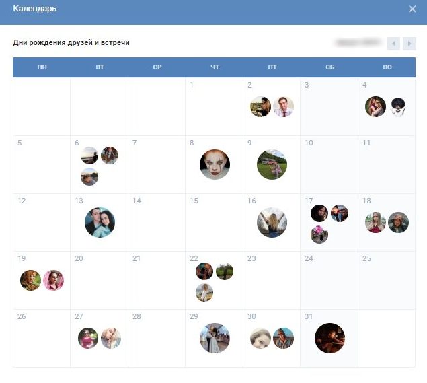Select empty day 23 cell
The width and height of the screenshot is (427, 383).
[272, 281]
